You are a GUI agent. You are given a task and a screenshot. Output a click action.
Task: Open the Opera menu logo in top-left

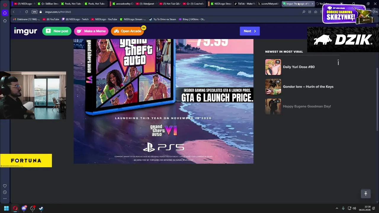(5, 5)
